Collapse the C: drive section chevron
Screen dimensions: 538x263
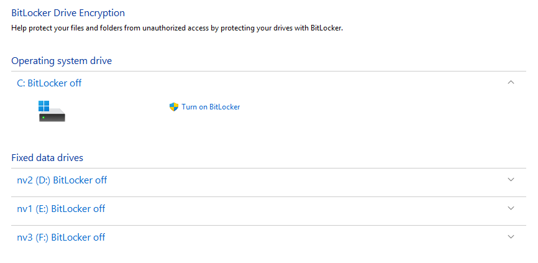511,83
